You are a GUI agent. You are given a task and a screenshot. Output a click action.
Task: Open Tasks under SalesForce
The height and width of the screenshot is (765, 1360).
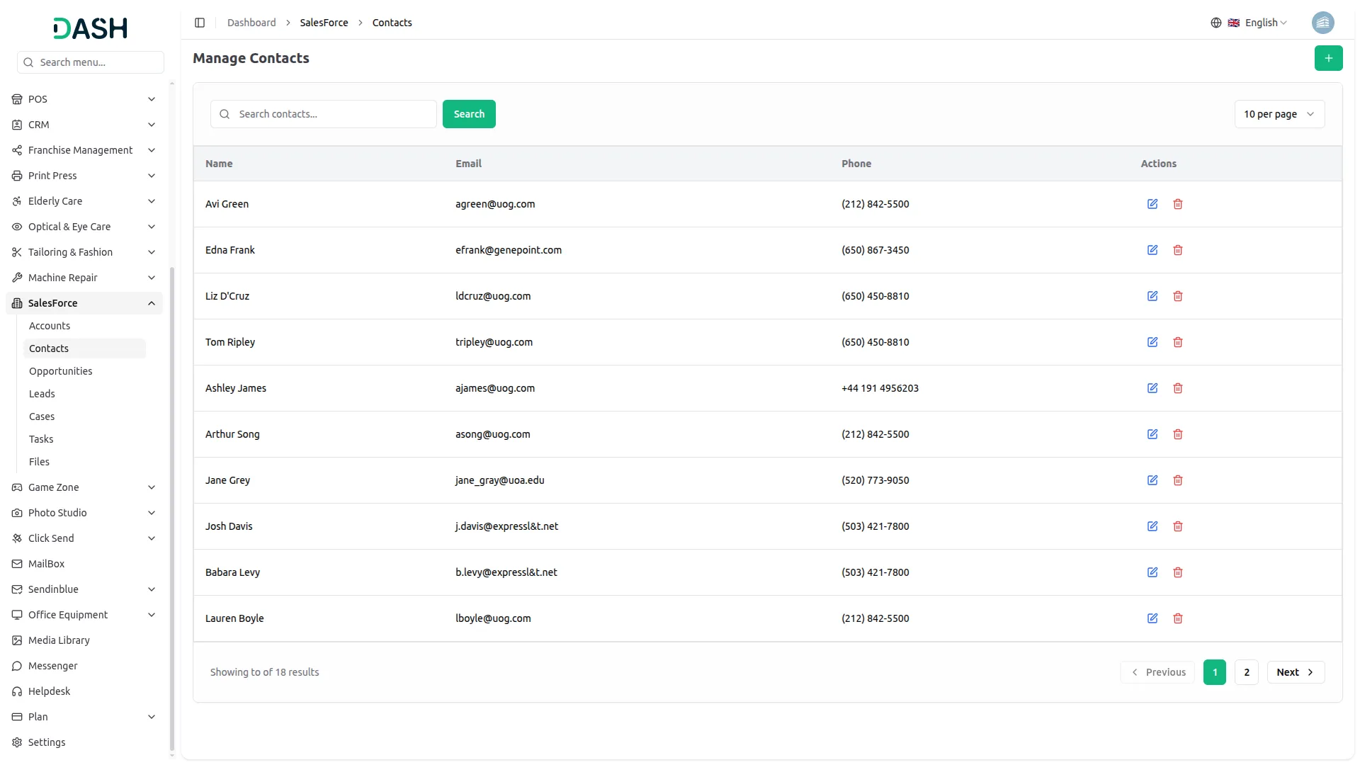click(84, 439)
